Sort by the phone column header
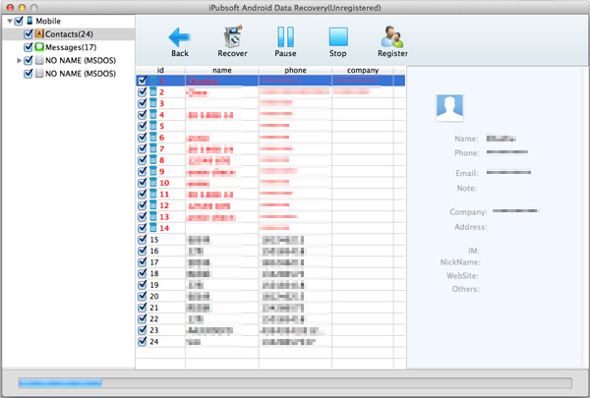This screenshot has width=590, height=398. [295, 70]
